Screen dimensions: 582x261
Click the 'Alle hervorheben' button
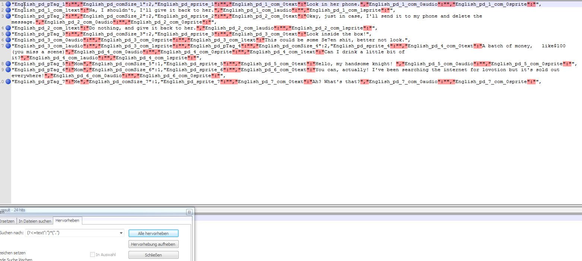click(x=153, y=233)
